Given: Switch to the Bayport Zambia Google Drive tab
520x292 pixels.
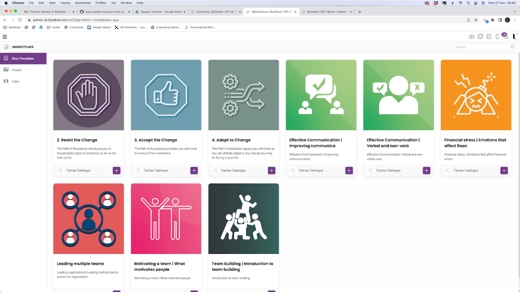Looking at the screenshot, I should pyautogui.click(x=161, y=12).
